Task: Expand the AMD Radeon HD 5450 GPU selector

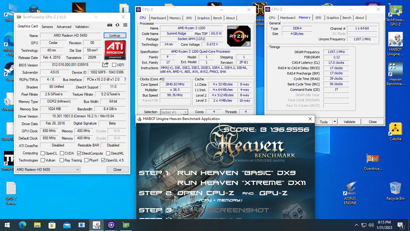Action: pyautogui.click(x=48, y=169)
